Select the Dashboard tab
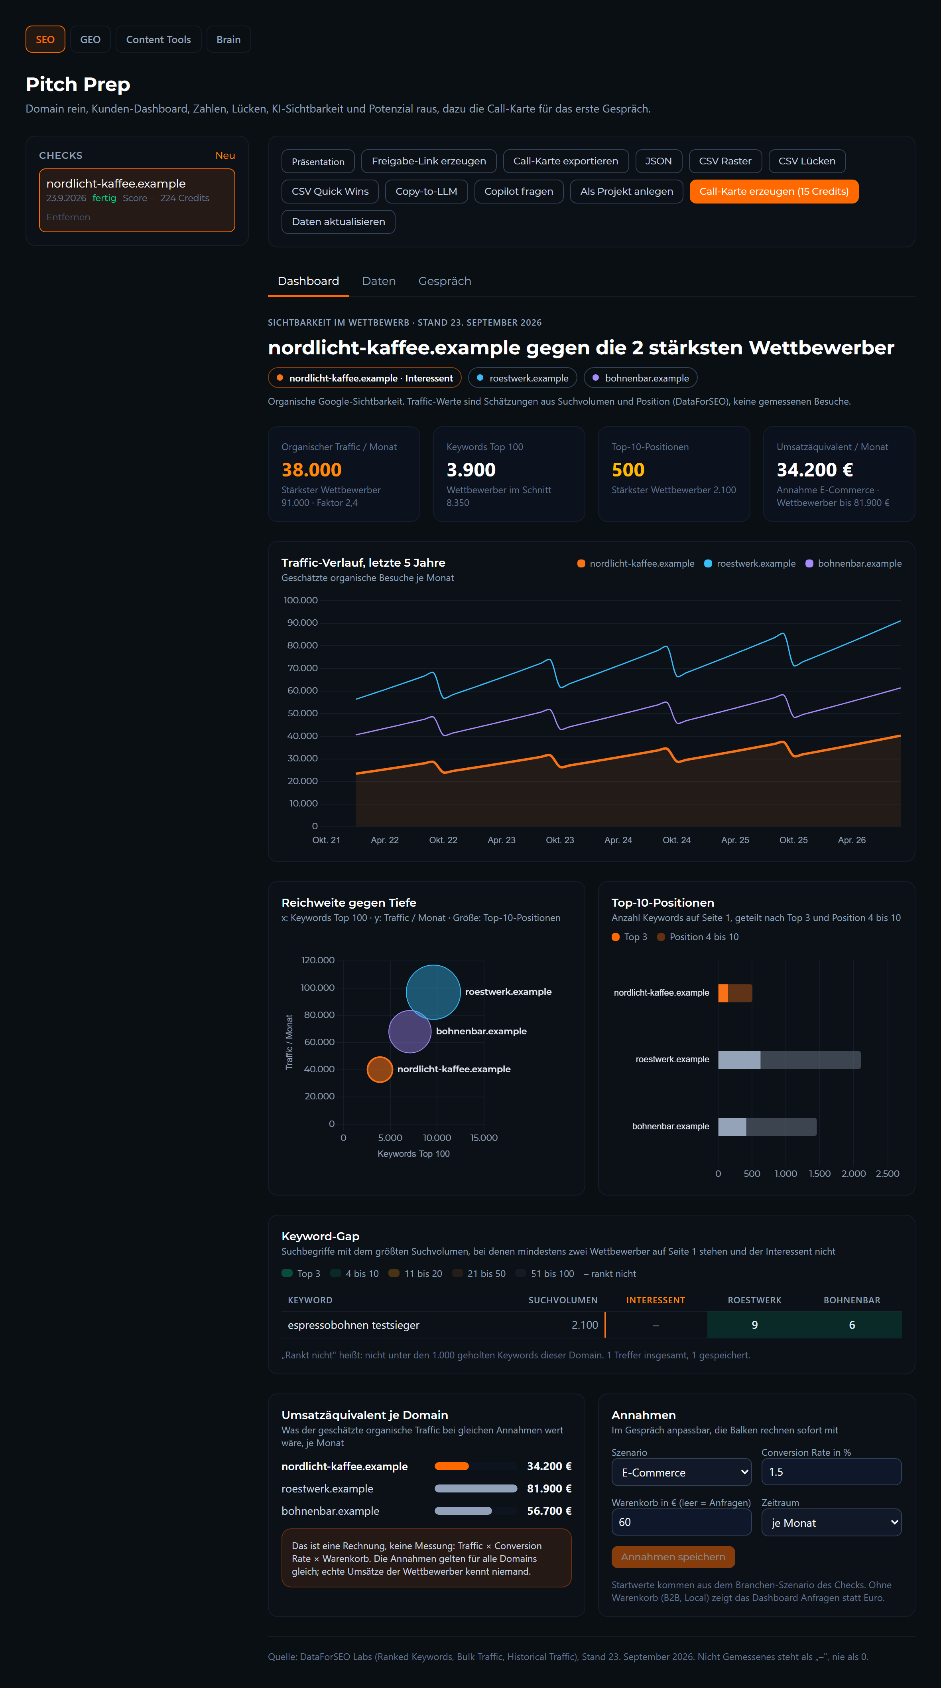The width and height of the screenshot is (941, 1688). click(x=309, y=281)
